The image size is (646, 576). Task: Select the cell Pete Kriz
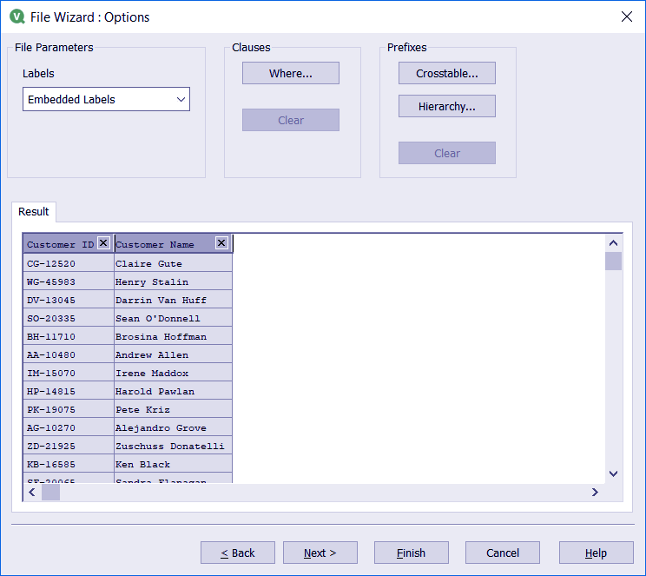point(174,409)
